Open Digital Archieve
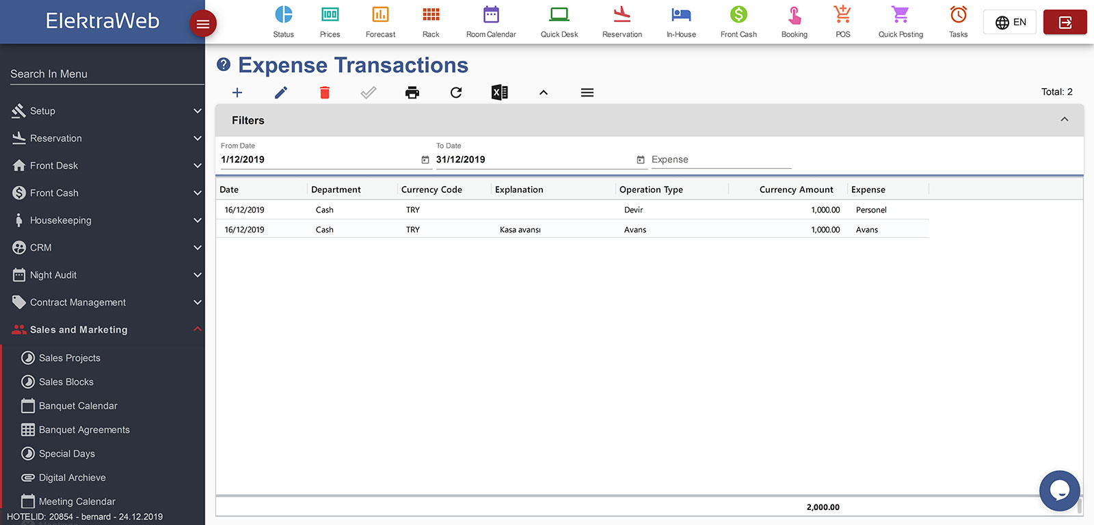This screenshot has height=525, width=1094. pos(72,477)
